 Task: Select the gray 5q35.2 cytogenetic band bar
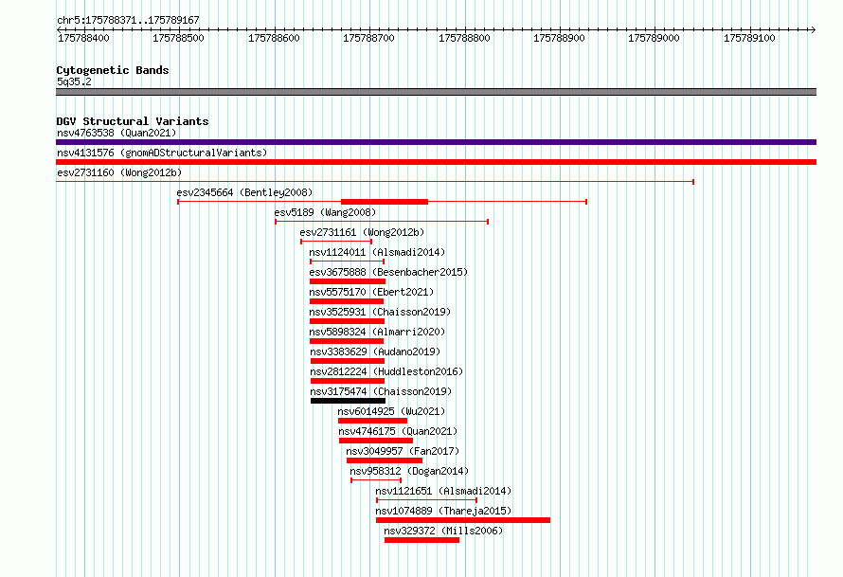(436, 92)
